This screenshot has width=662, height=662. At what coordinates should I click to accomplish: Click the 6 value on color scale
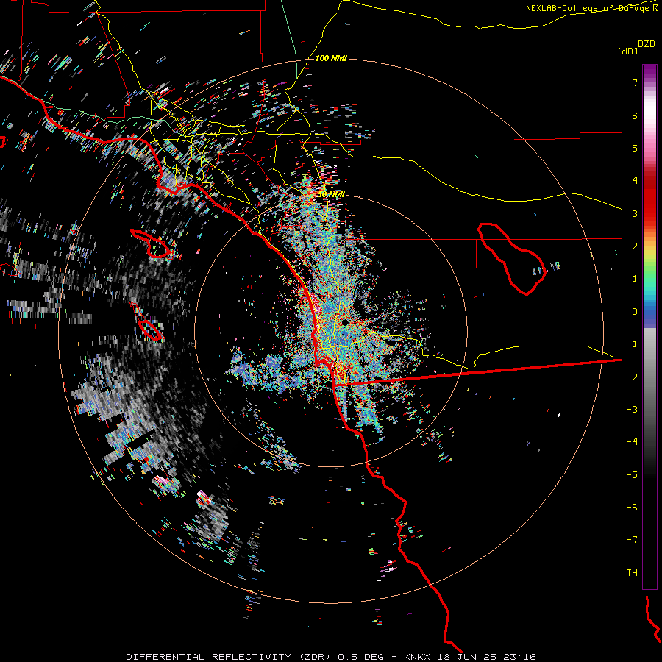coord(635,115)
